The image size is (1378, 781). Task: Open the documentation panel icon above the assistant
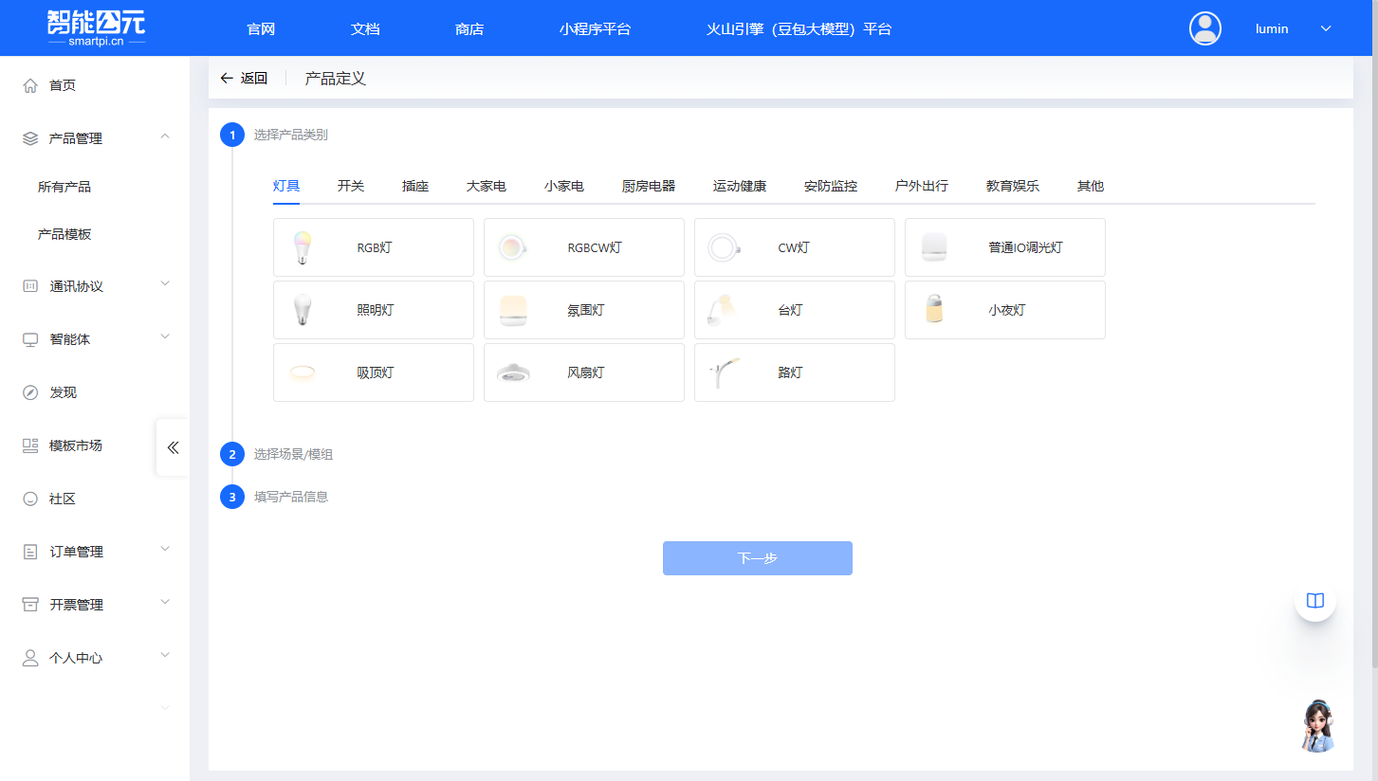click(1315, 600)
